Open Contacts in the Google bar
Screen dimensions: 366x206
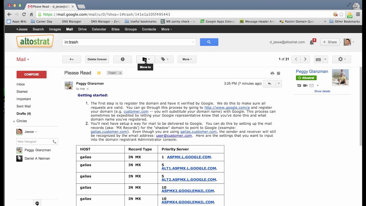pos(149,29)
